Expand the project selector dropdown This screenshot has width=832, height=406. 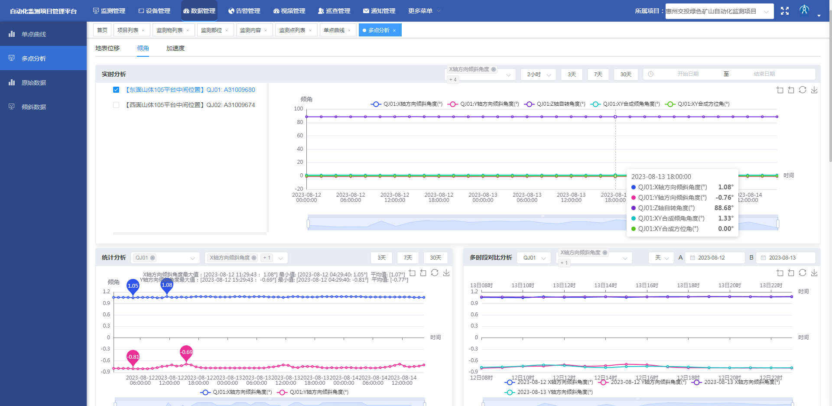[719, 11]
